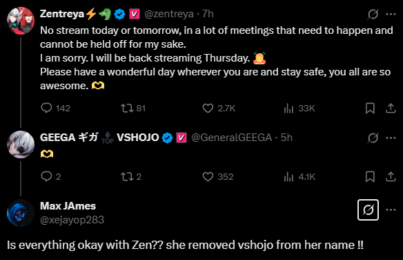Image resolution: width=403 pixels, height=260 pixels.
Task: Open @GeneralGEEGA profile handle link
Action: pyautogui.click(x=232, y=138)
